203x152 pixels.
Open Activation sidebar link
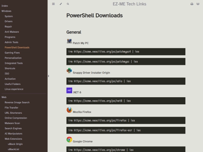click(10, 79)
